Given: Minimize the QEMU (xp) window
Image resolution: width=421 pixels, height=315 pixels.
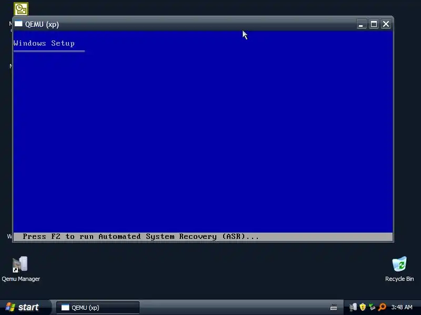Looking at the screenshot, I should pyautogui.click(x=362, y=24).
